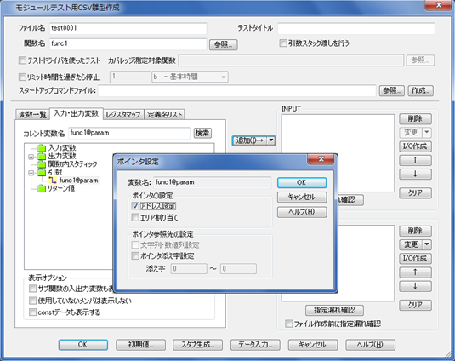Image resolution: width=455 pixels, height=361 pixels.
Task: Uncheck the アドレス設定 checkbox
Action: [x=135, y=206]
